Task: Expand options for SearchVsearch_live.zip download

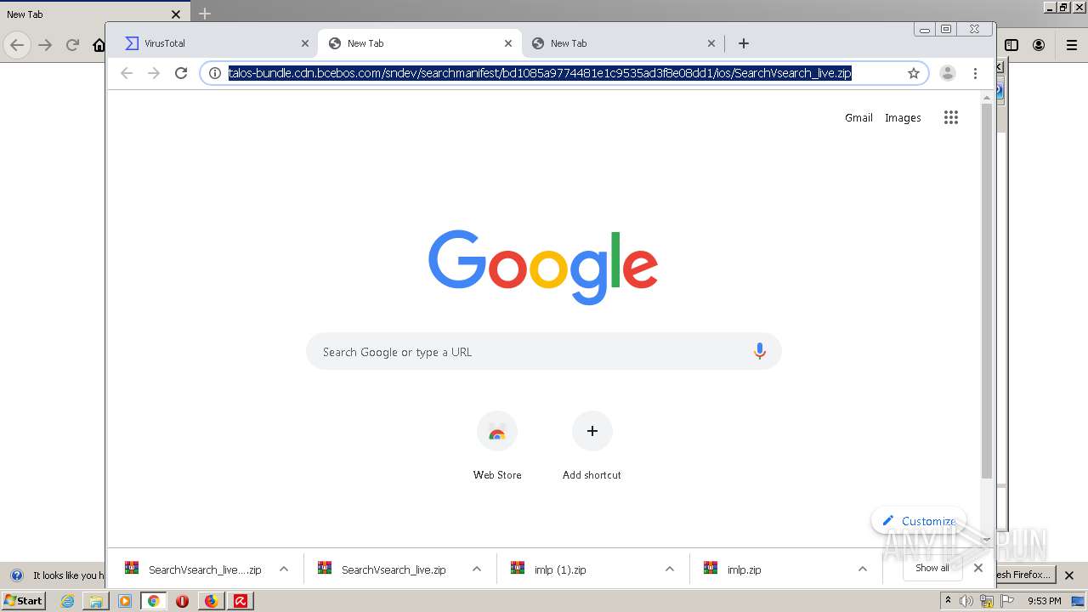Action: pos(477,569)
